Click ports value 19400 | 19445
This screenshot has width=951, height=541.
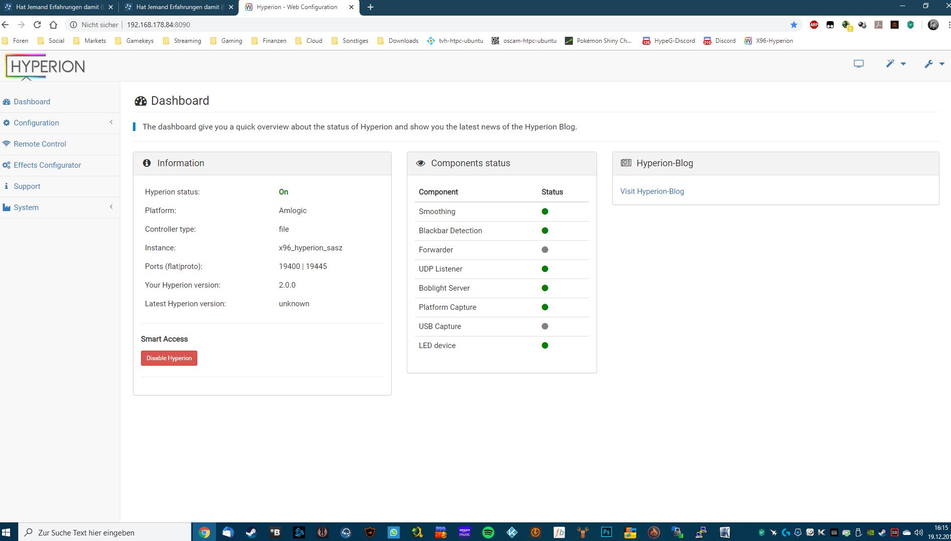click(x=303, y=266)
